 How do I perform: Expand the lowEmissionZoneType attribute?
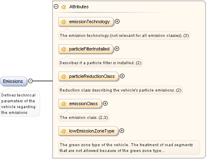click(x=122, y=131)
